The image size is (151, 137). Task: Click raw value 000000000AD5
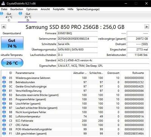[134, 86]
